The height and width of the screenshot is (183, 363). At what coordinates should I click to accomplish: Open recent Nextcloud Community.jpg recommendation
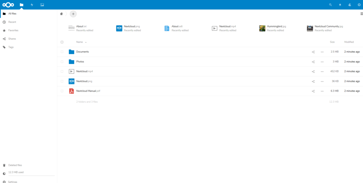click(325, 28)
